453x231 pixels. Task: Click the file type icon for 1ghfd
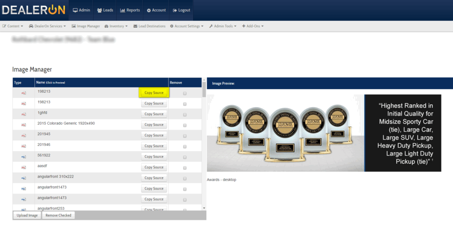click(x=24, y=114)
